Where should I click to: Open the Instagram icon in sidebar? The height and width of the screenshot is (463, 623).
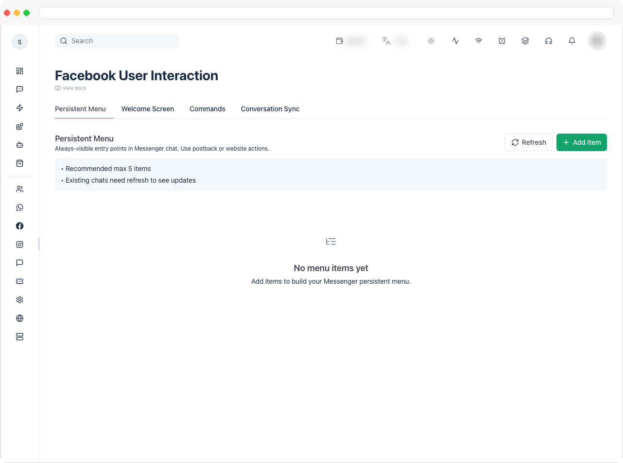19,244
